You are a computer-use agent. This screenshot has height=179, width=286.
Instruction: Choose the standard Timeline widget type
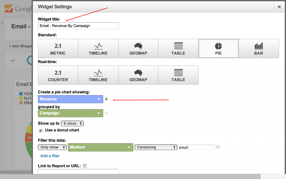click(98, 49)
